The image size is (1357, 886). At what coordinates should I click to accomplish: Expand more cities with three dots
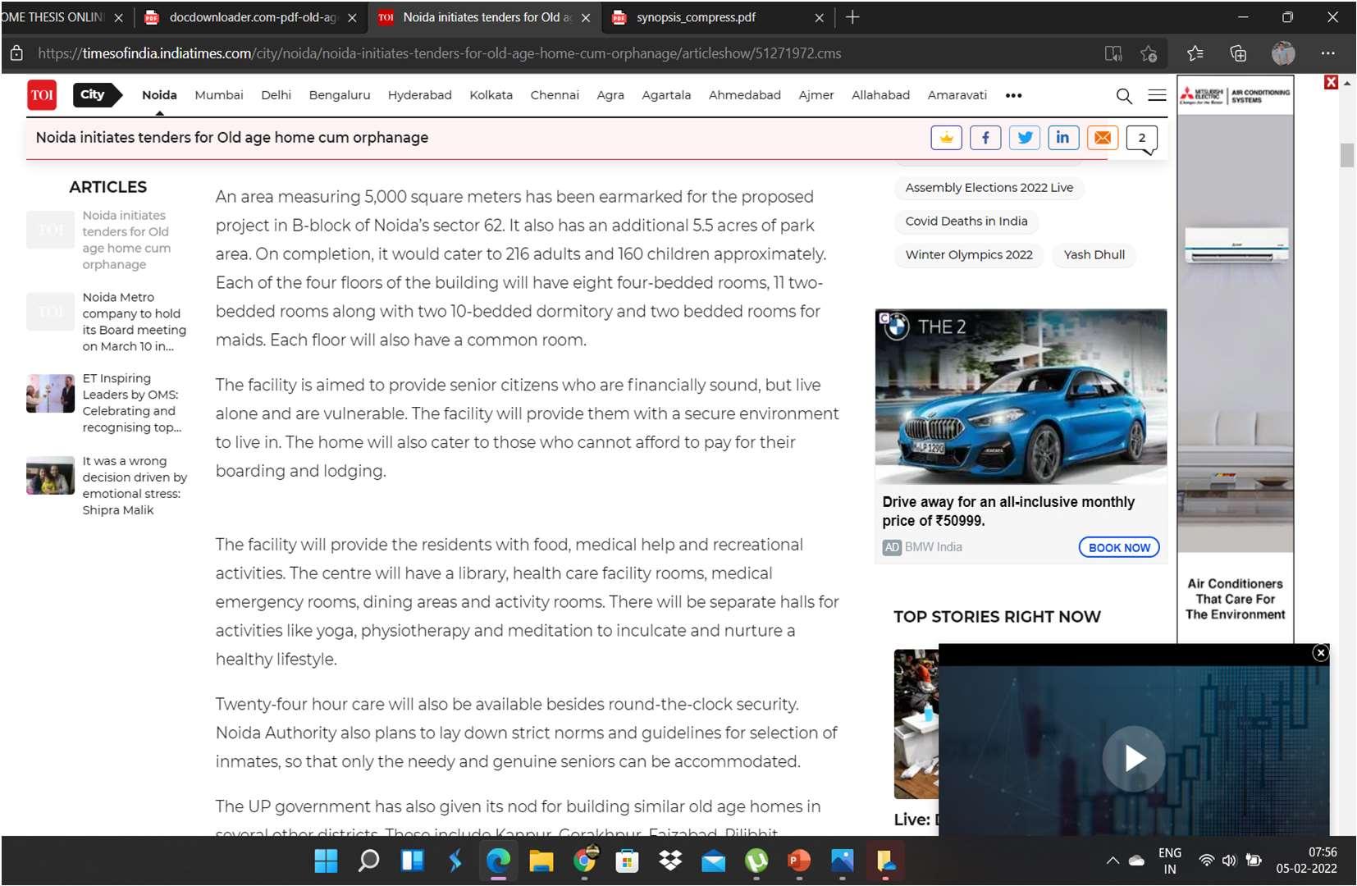click(x=1014, y=95)
